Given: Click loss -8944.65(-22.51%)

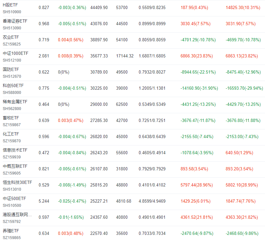Looking at the screenshot, I should pos(198,72).
